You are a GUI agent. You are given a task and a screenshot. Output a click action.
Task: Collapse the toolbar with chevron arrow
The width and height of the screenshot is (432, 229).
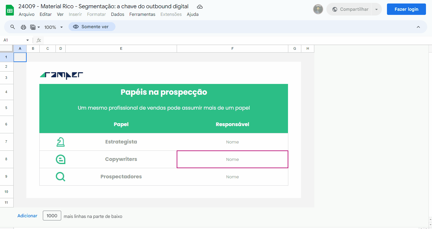coord(418,27)
